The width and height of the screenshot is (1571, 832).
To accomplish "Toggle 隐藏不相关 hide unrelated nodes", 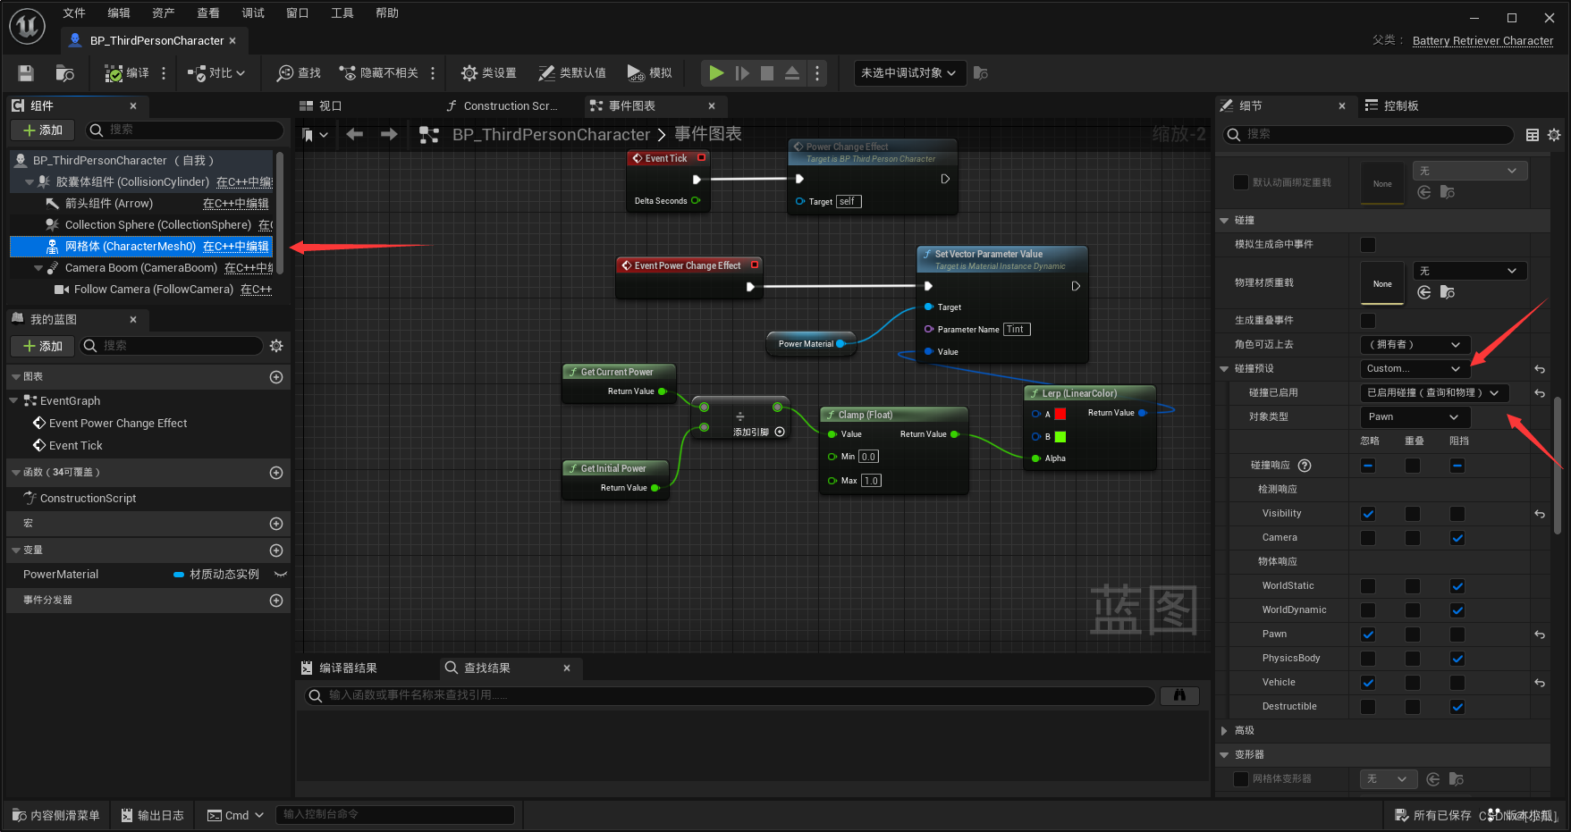I will tap(377, 73).
